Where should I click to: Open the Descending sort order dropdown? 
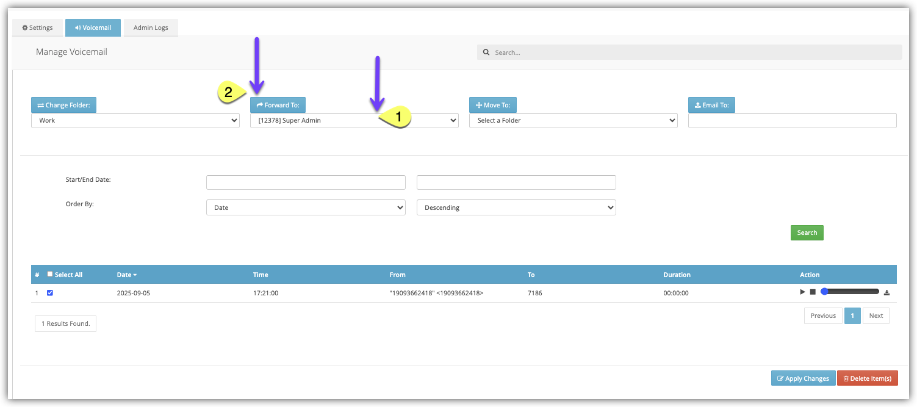point(516,208)
